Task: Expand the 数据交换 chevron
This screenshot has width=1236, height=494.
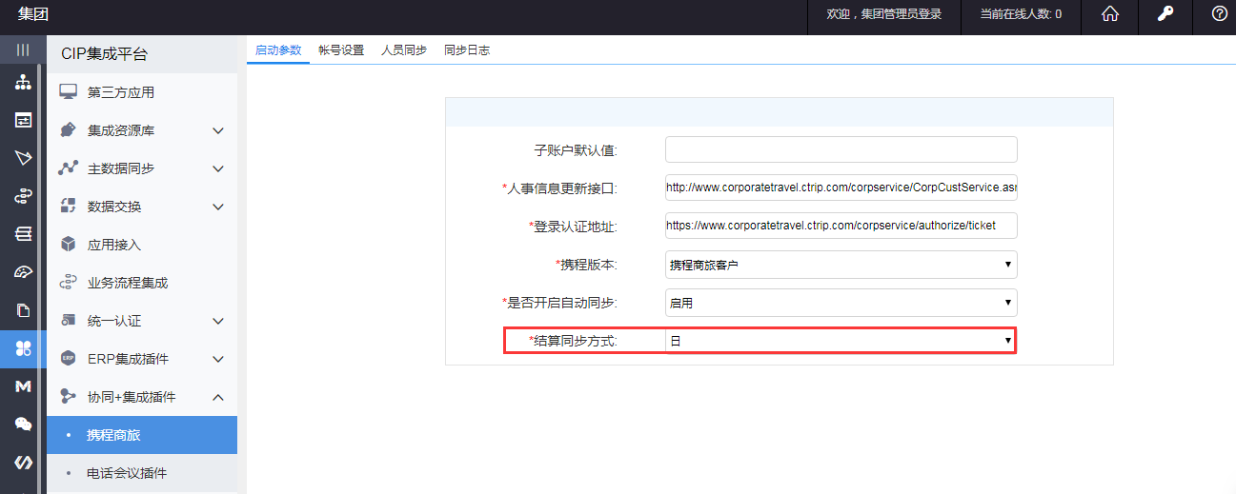Action: pyautogui.click(x=218, y=207)
